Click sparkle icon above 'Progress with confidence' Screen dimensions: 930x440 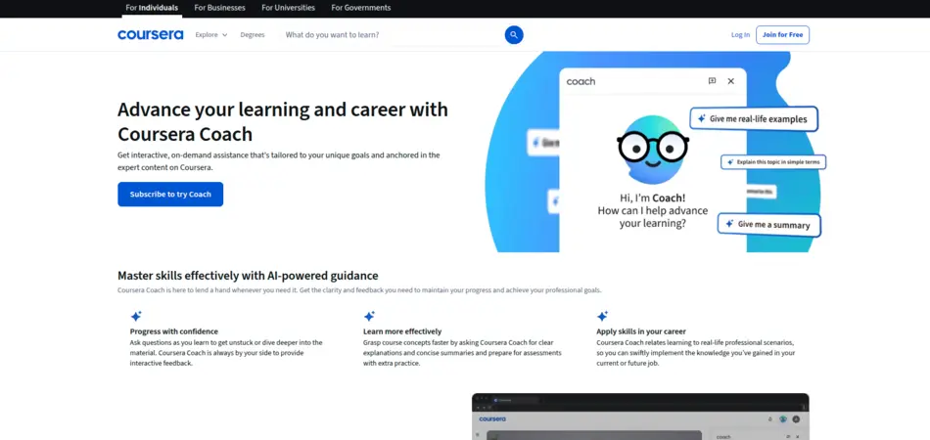click(136, 316)
